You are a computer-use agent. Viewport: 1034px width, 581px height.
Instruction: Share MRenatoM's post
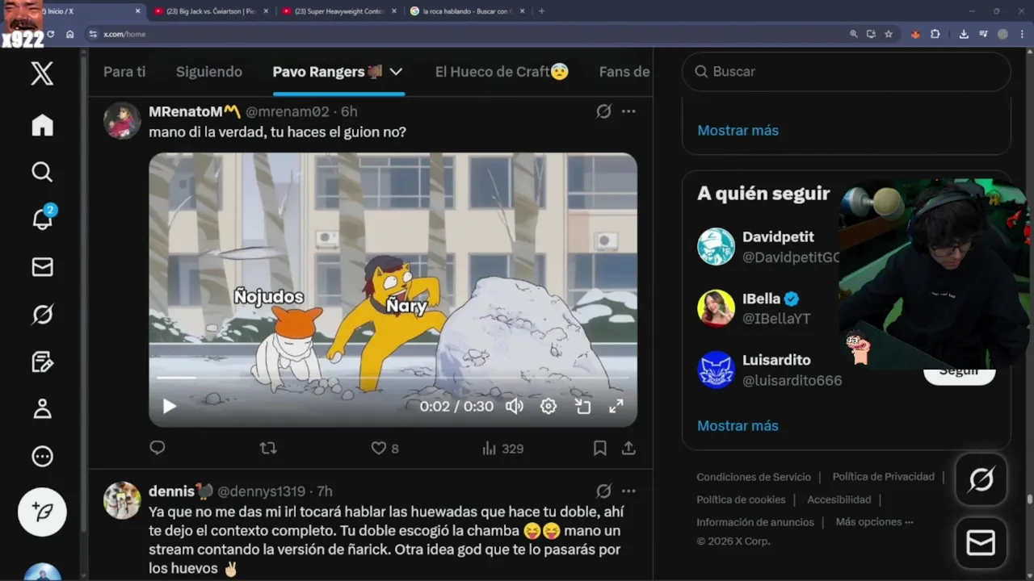point(628,448)
